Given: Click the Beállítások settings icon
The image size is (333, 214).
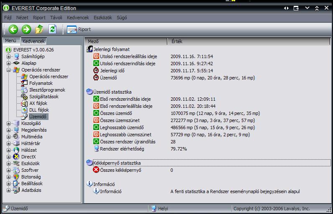Looking at the screenshot, I should 16,183.
